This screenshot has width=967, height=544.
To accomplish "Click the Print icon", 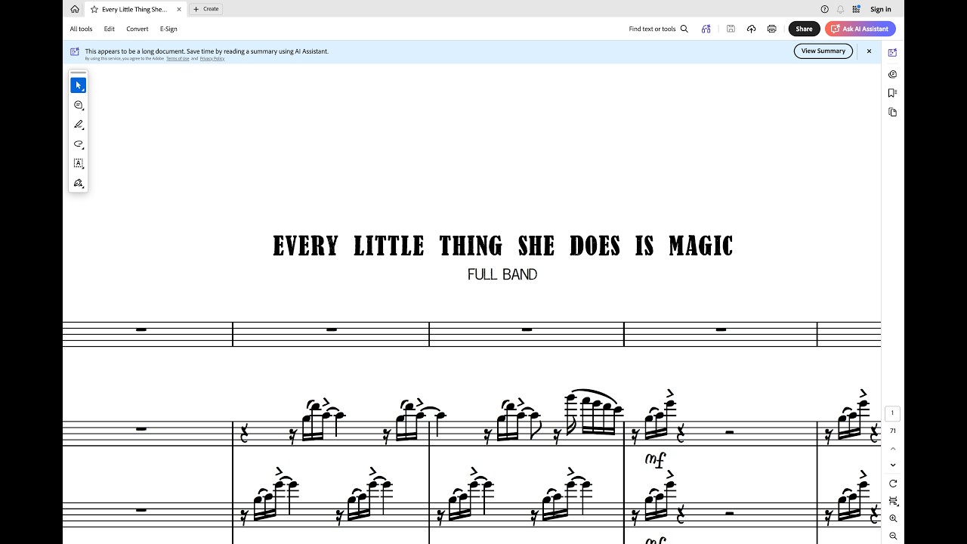I will [x=771, y=29].
